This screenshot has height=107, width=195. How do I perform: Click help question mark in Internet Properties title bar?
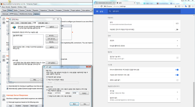coord(54,19)
